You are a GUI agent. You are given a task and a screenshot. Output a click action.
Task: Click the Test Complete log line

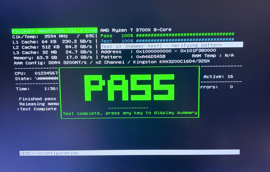click(x=37, y=109)
